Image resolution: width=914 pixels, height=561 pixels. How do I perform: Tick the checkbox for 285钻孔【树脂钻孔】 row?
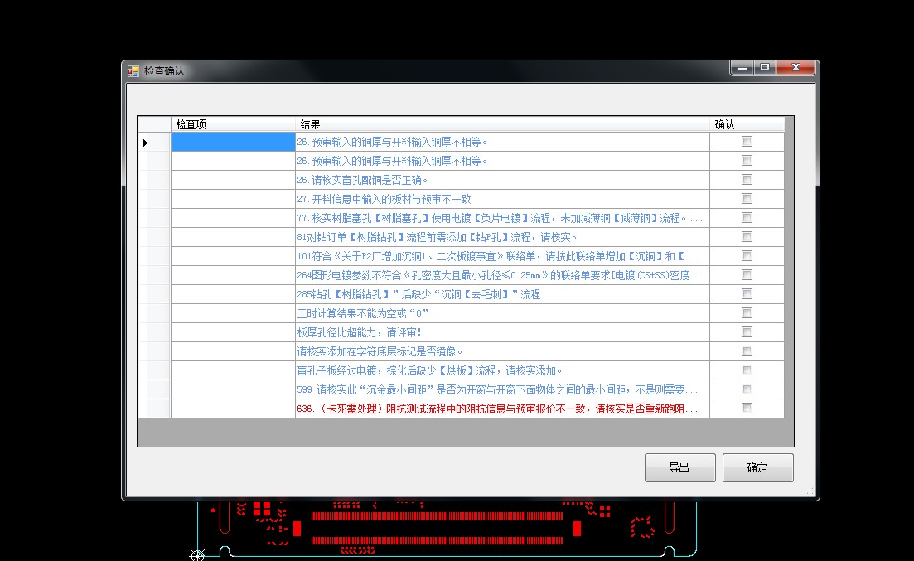click(x=747, y=294)
